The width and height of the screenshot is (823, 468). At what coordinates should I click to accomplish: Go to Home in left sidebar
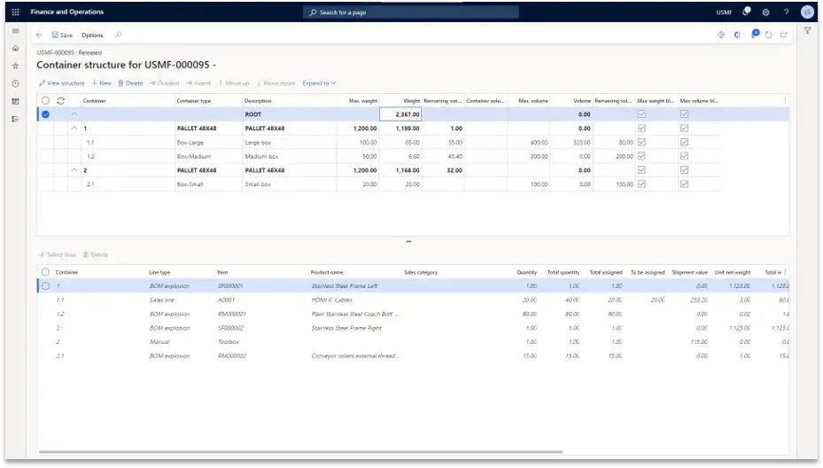15,49
